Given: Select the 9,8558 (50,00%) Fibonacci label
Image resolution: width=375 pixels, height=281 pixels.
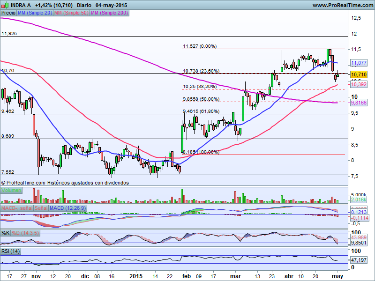Looking at the screenshot, I should (x=201, y=99).
